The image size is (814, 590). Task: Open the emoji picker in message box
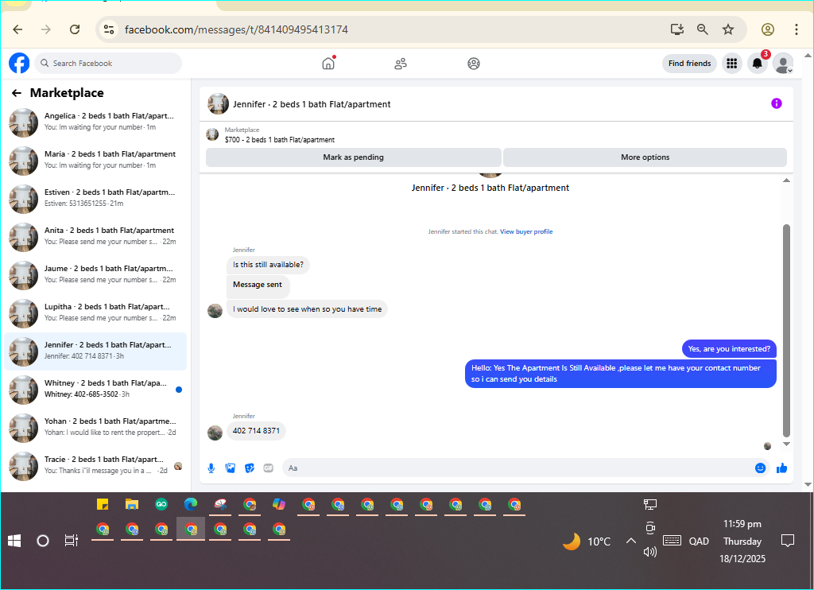click(760, 468)
